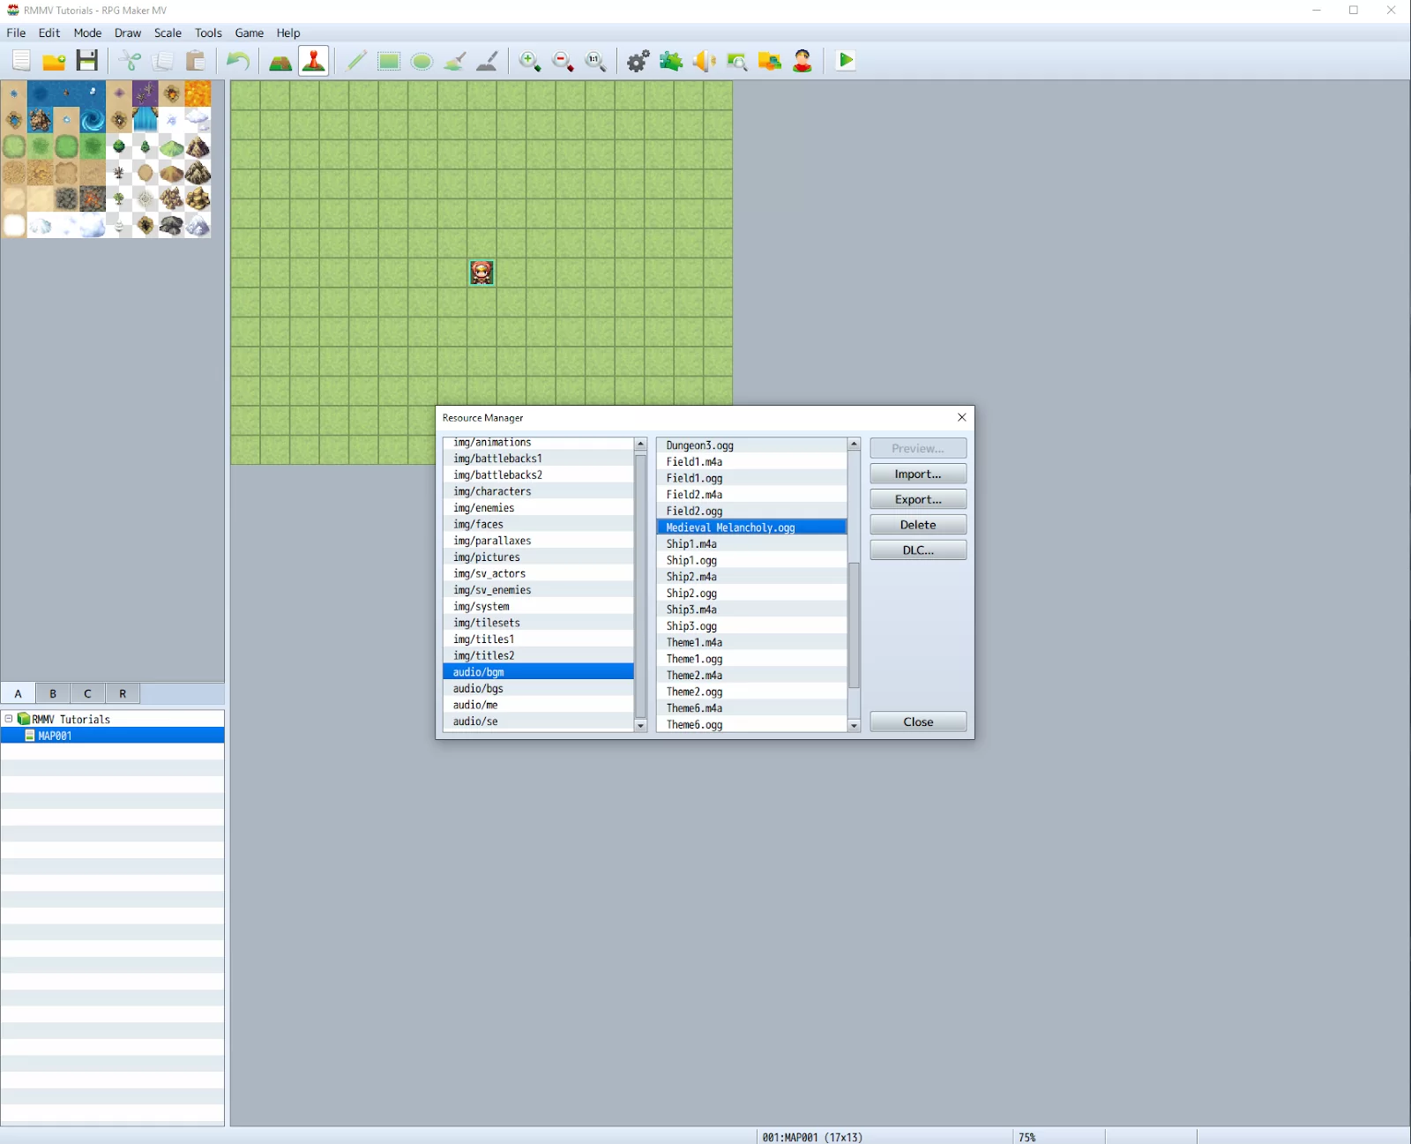Collapse the RMMV Tutorials tree node
Viewport: 1411px width, 1144px height.
click(9, 719)
